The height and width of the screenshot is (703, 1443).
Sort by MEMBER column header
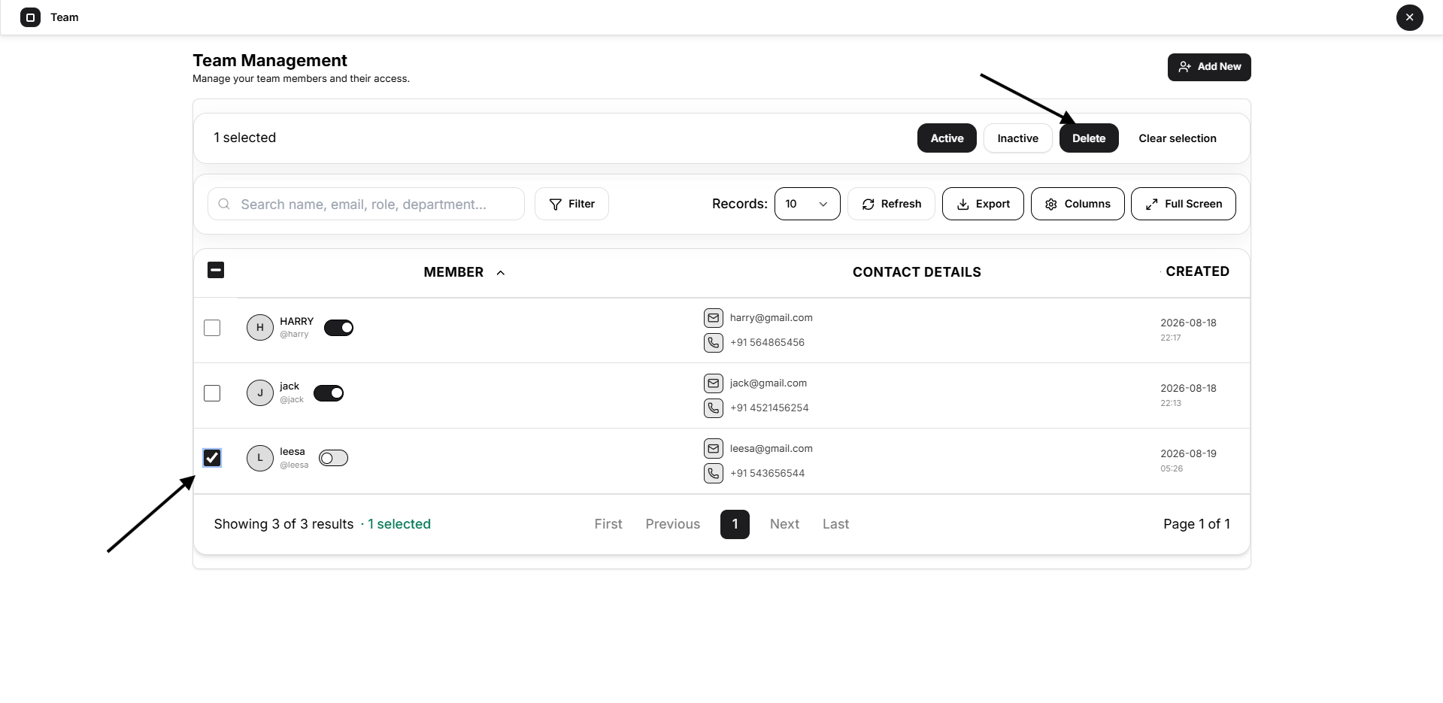[453, 272]
